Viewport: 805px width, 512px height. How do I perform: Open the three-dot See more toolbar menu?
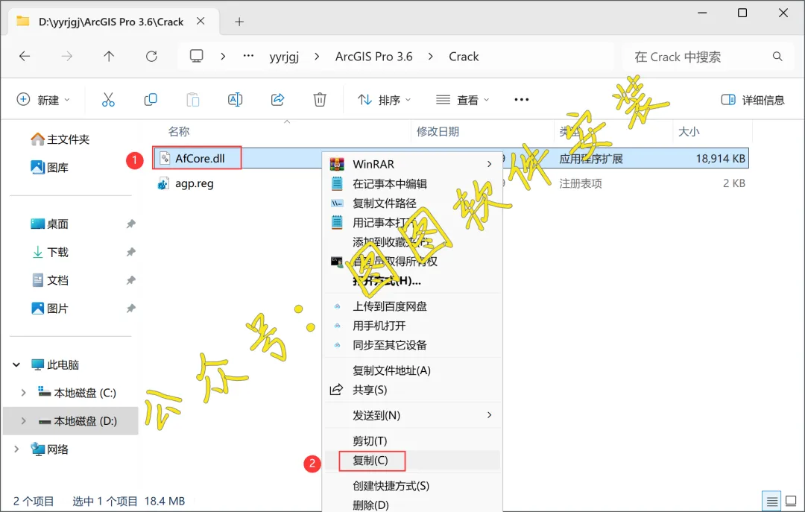click(x=522, y=100)
